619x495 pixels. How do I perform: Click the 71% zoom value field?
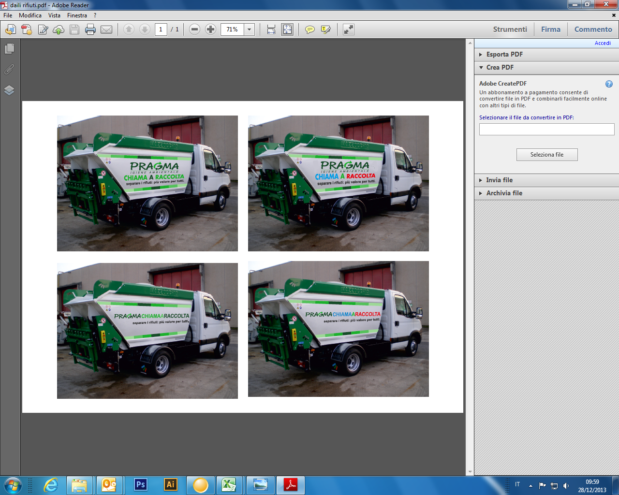click(233, 29)
